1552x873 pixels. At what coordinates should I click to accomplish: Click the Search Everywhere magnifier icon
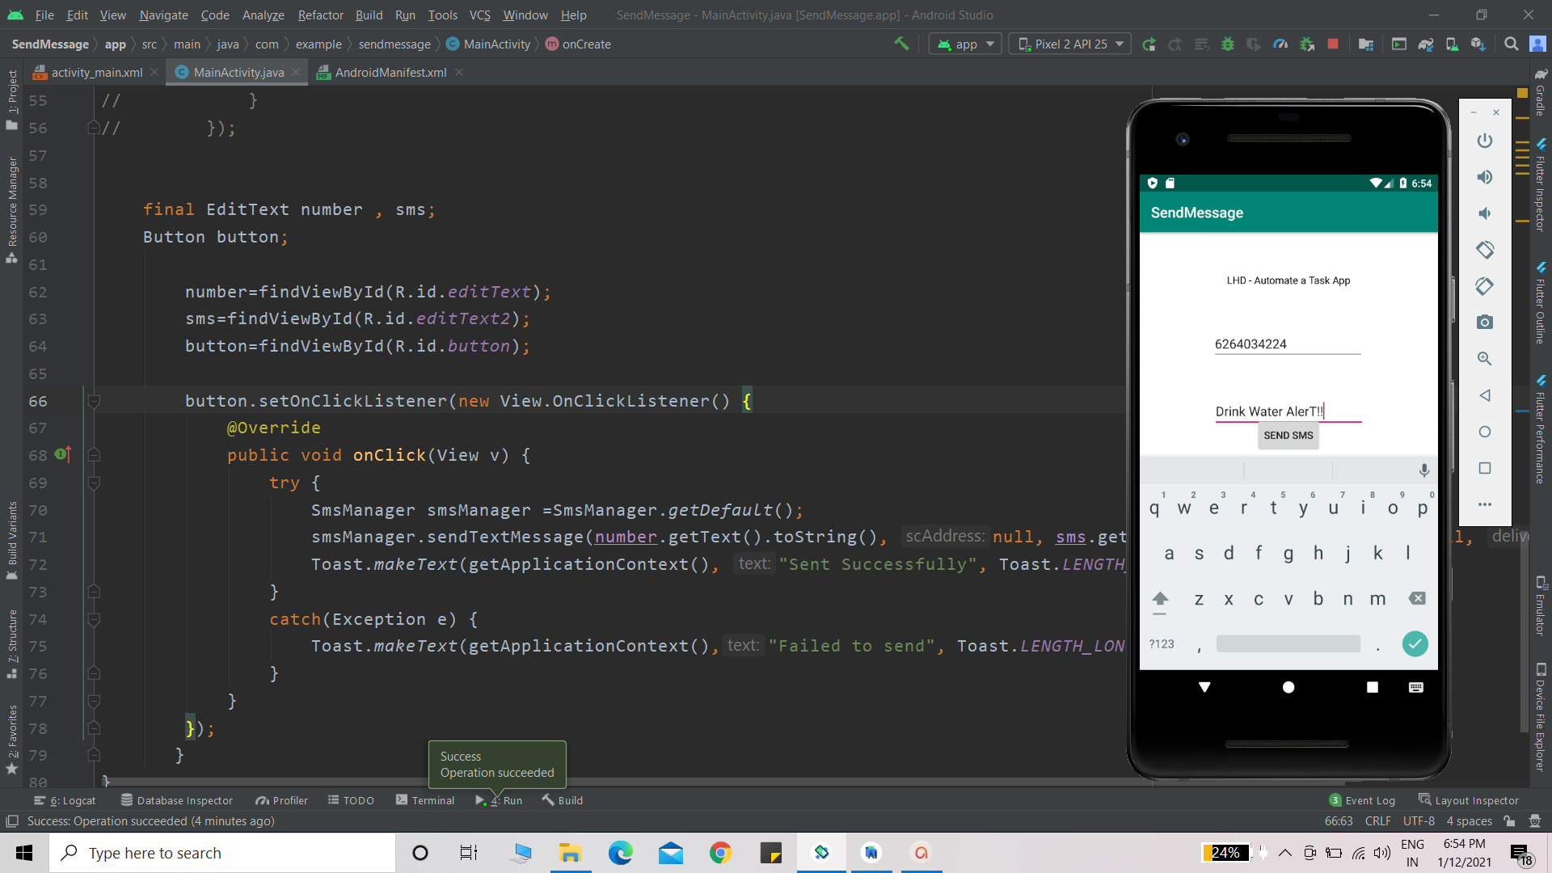(1511, 44)
